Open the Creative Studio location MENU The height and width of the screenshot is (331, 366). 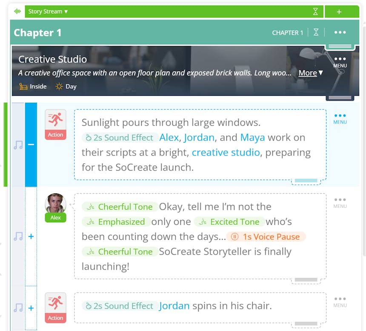pyautogui.click(x=340, y=62)
